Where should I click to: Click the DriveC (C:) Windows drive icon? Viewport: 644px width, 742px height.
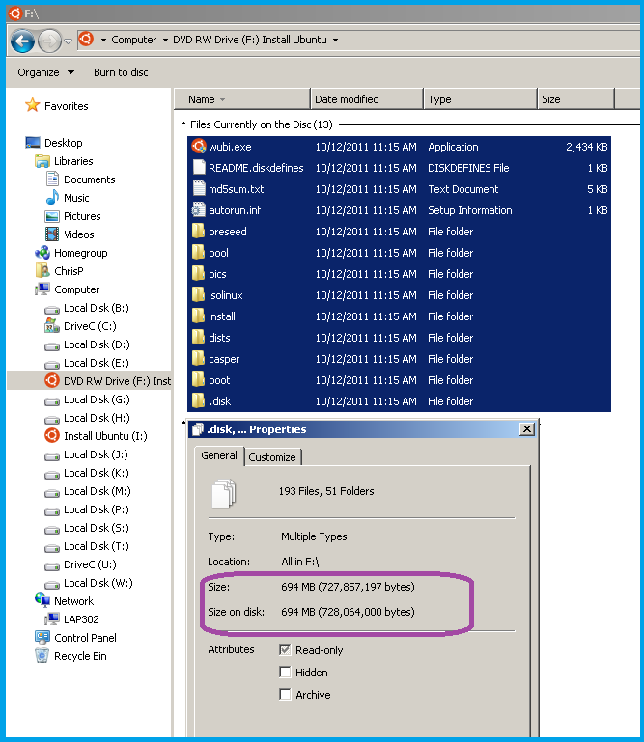point(51,325)
